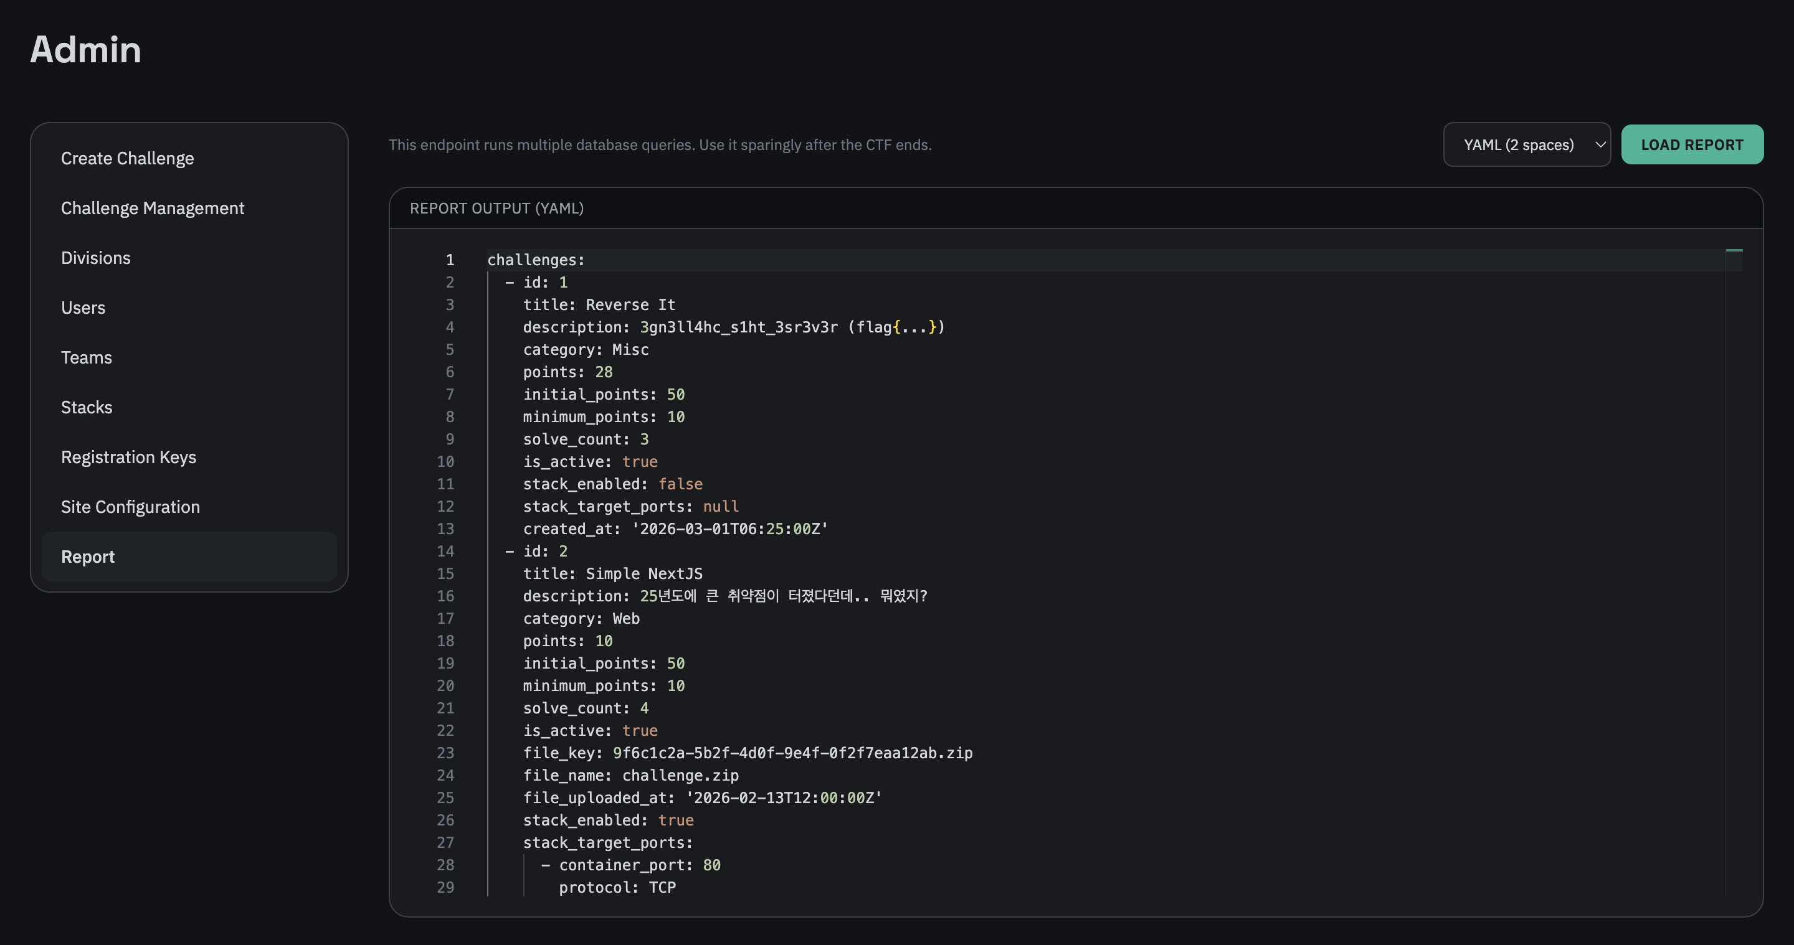Go to Site Configuration
1794x945 pixels.
[x=130, y=507]
